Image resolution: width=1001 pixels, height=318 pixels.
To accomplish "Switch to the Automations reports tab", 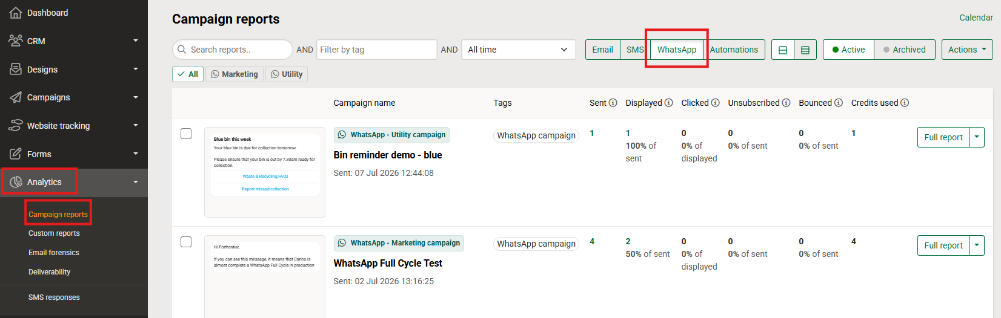I will 734,50.
